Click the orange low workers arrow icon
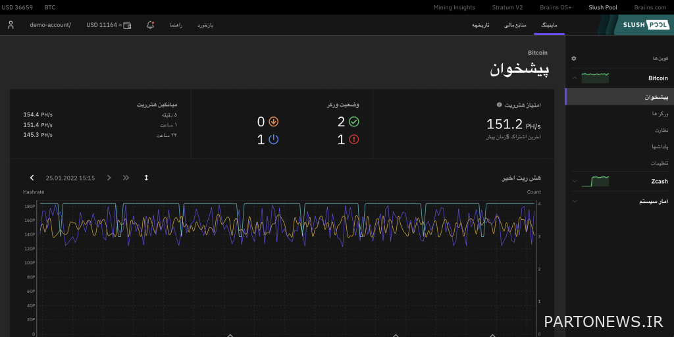The width and height of the screenshot is (674, 337). [273, 122]
